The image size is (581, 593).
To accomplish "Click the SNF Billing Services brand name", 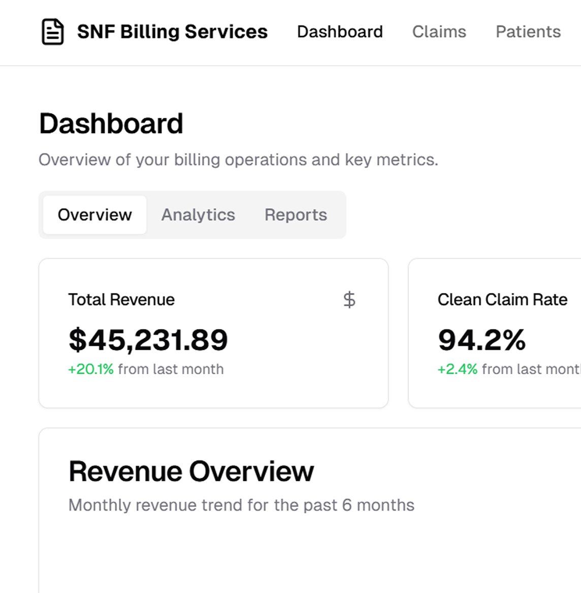I will tap(172, 32).
